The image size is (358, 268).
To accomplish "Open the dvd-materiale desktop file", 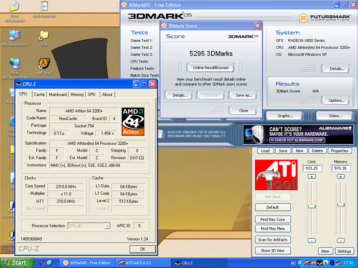I will pyautogui.click(x=44, y=9).
